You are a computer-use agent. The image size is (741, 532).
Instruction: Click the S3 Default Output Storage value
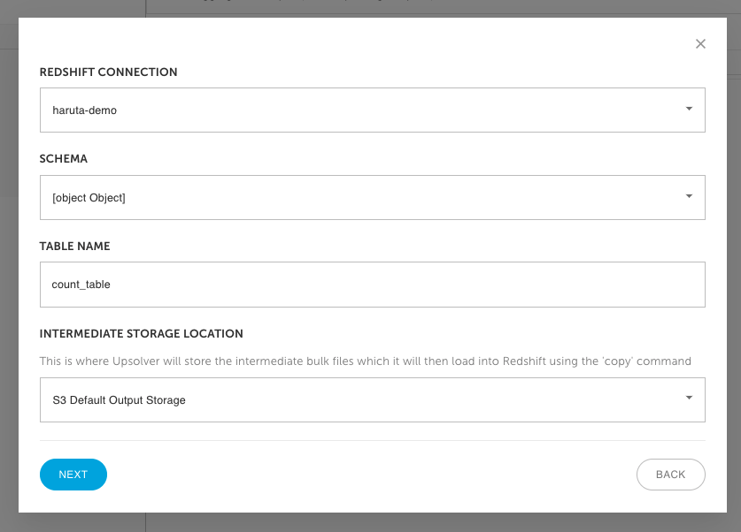(120, 400)
